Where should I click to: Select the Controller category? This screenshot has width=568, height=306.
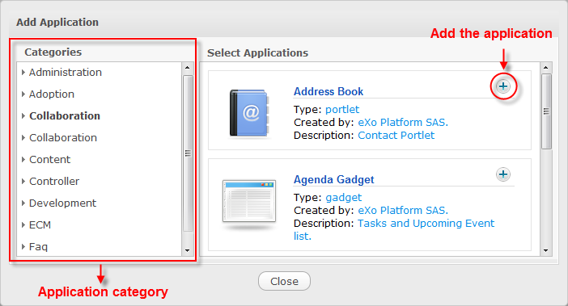[54, 182]
